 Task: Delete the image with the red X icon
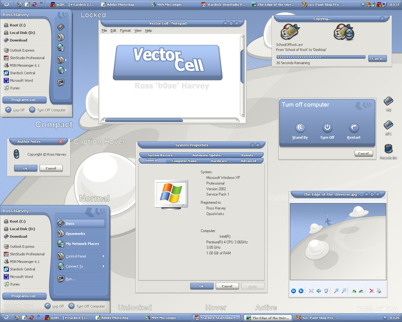coord(372,291)
